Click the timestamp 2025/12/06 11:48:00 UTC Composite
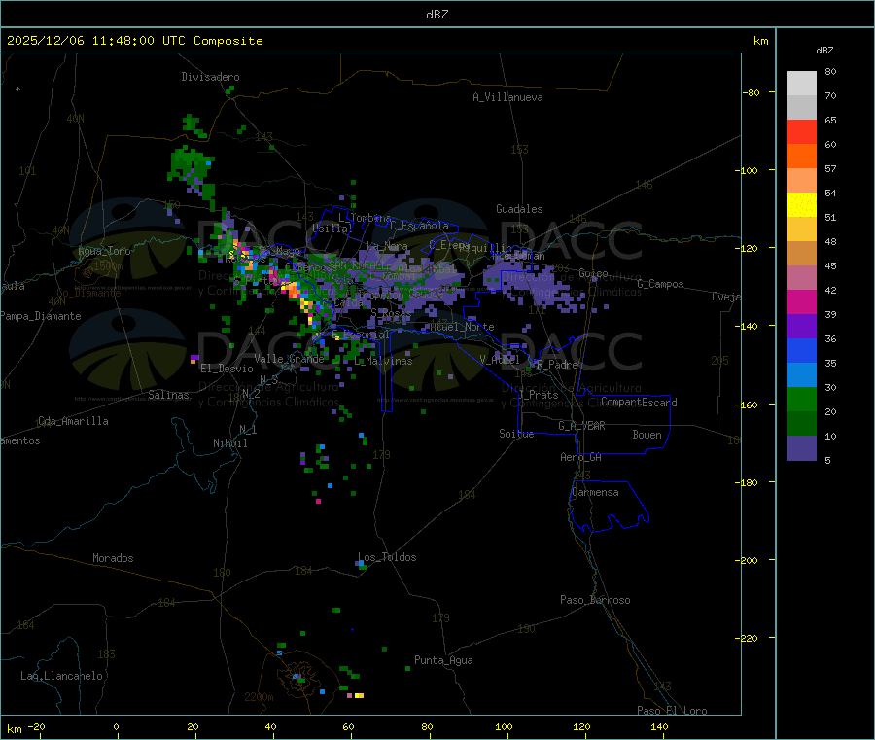Viewport: 875px width, 740px height. coord(134,41)
